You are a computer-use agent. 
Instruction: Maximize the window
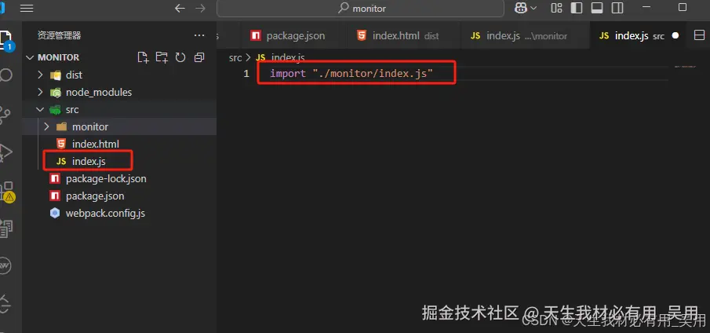coord(683,7)
